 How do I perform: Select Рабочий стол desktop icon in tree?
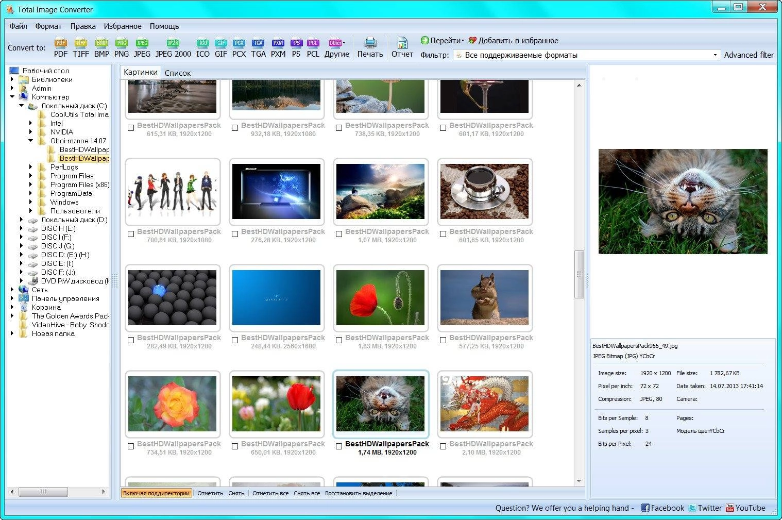[x=14, y=71]
